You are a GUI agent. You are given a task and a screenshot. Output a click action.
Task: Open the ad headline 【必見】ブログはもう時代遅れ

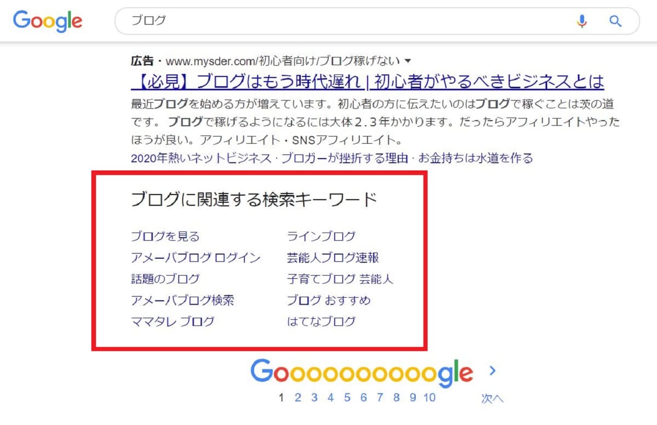pos(368,82)
